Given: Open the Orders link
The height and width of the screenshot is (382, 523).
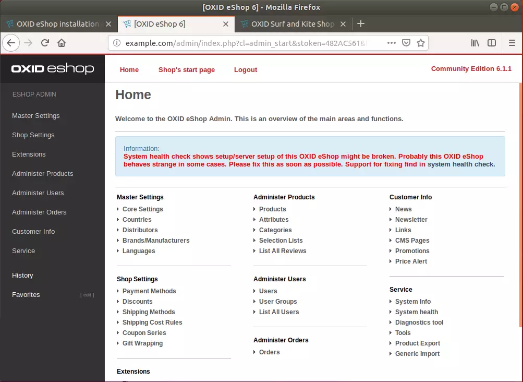Looking at the screenshot, I should tap(269, 352).
